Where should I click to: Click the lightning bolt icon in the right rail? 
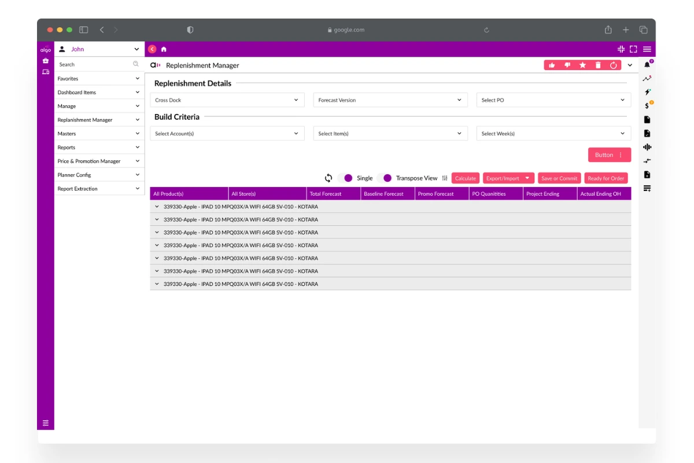pyautogui.click(x=648, y=92)
